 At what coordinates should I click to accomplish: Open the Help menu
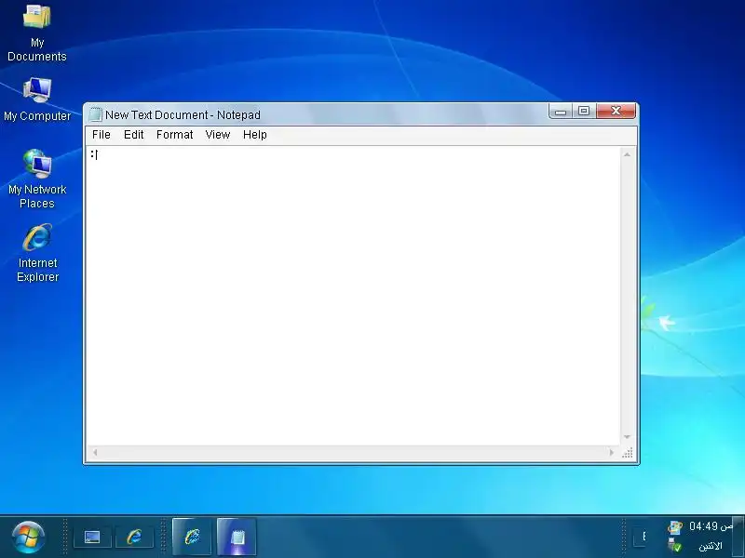coord(254,135)
